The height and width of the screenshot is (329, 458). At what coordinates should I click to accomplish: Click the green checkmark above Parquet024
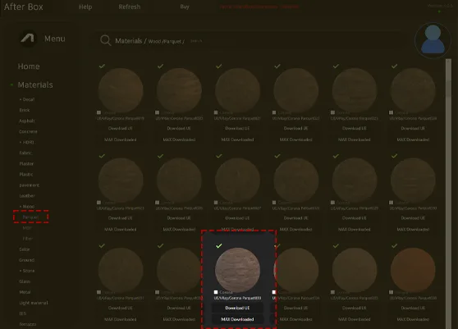click(x=394, y=66)
